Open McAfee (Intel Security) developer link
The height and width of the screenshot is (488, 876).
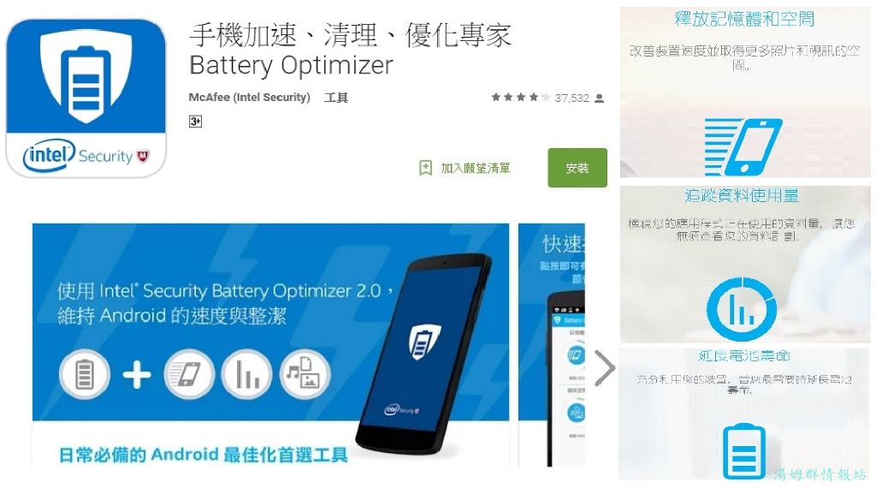249,98
